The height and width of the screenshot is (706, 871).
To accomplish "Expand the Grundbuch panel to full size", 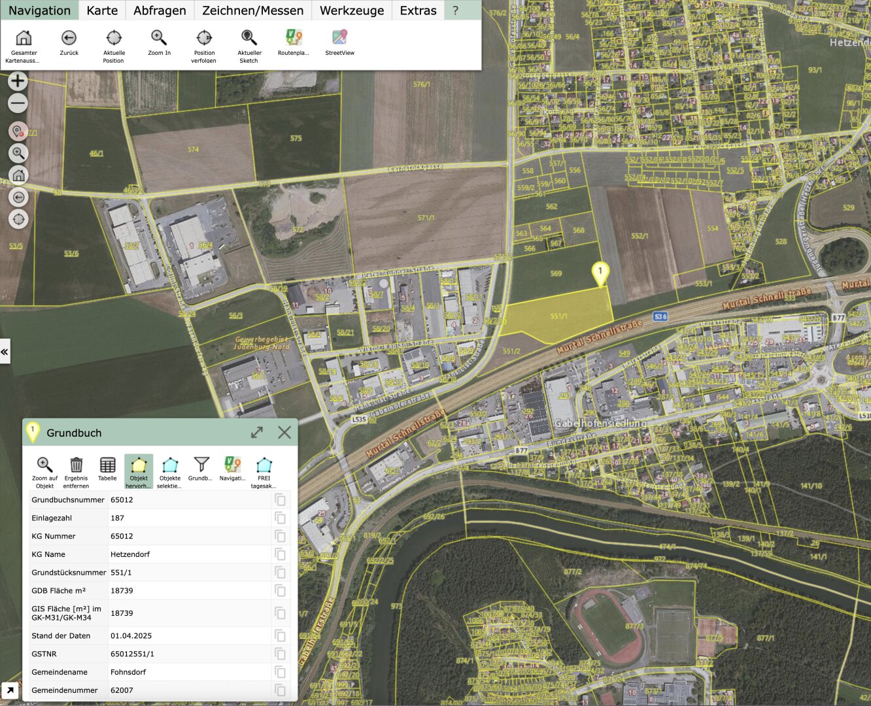I will [x=257, y=433].
